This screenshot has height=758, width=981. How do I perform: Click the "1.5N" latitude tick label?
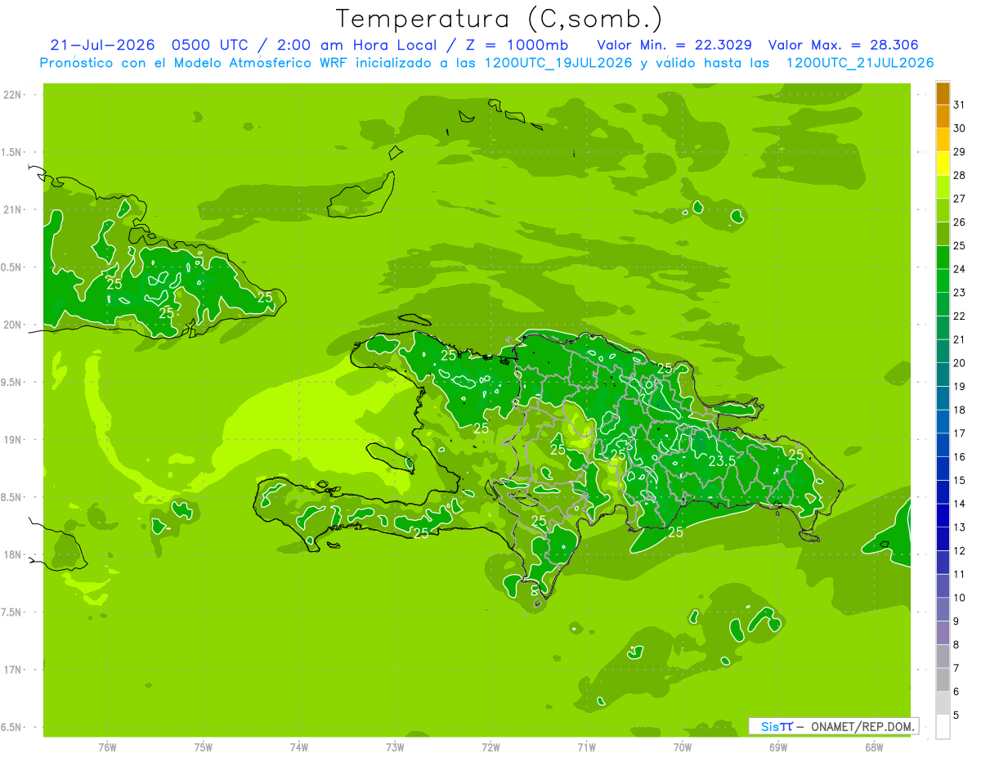[x=11, y=152]
